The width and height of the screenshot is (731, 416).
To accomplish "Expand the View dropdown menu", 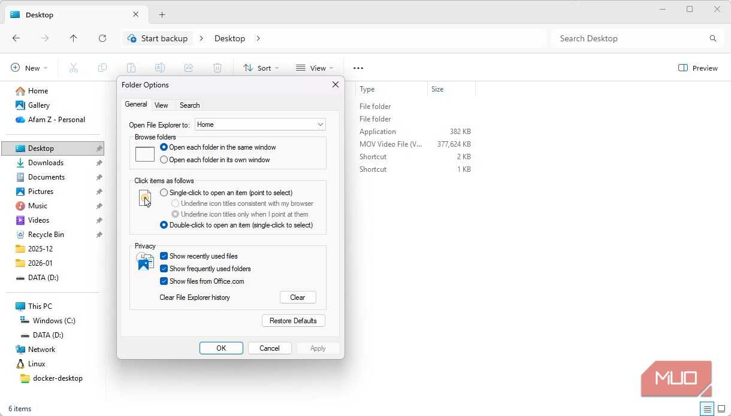I will point(315,68).
